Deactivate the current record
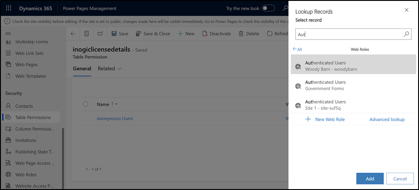Viewport: 419px width, 190px height. pyautogui.click(x=217, y=34)
